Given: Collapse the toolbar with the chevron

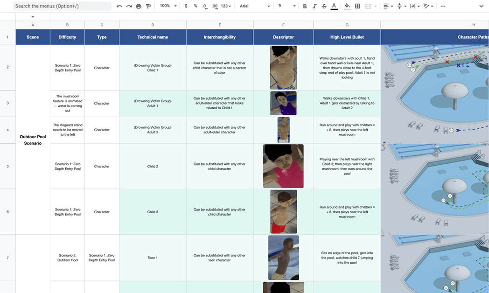Looking at the screenshot, I should pyautogui.click(x=481, y=6).
